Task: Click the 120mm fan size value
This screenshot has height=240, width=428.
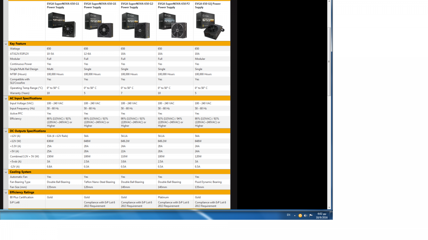Action: [x=88, y=187]
